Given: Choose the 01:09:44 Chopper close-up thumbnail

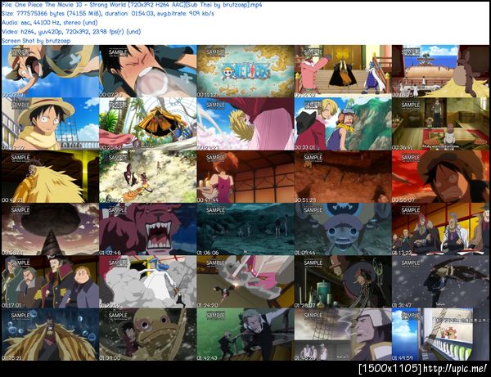Looking at the screenshot, I should click(x=343, y=229).
